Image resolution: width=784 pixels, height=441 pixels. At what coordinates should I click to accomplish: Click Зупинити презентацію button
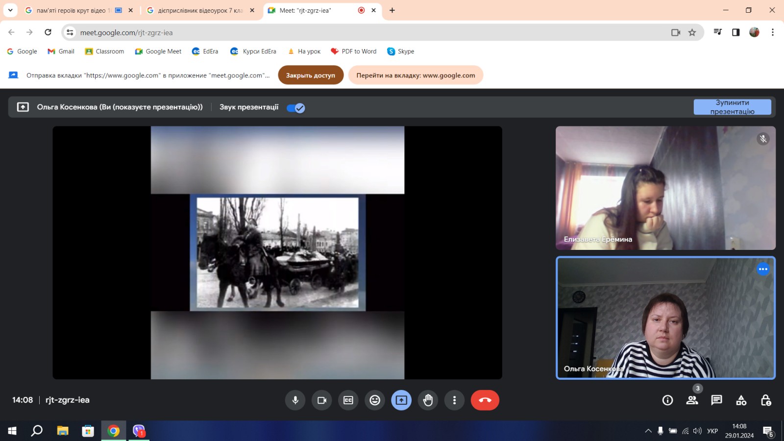point(732,107)
